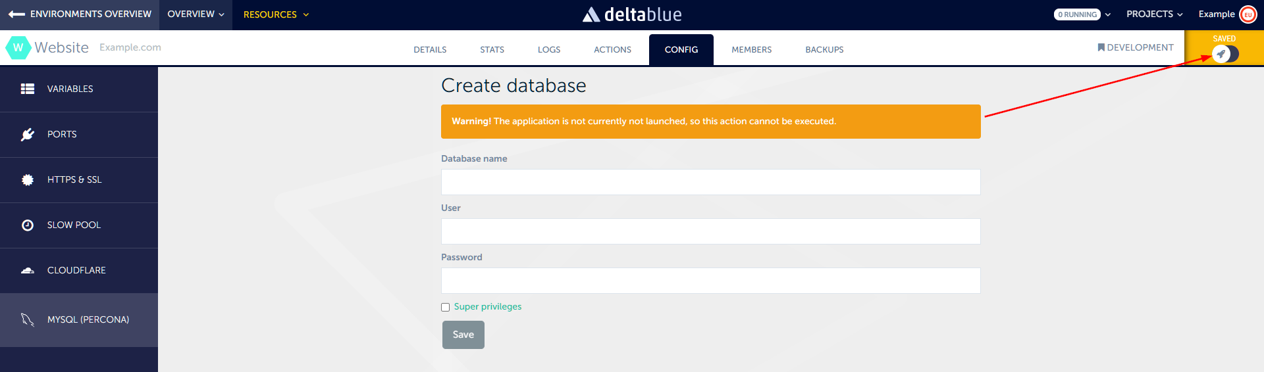Open the Overview dropdown menu
Screen dimensions: 1264x372
tap(196, 14)
